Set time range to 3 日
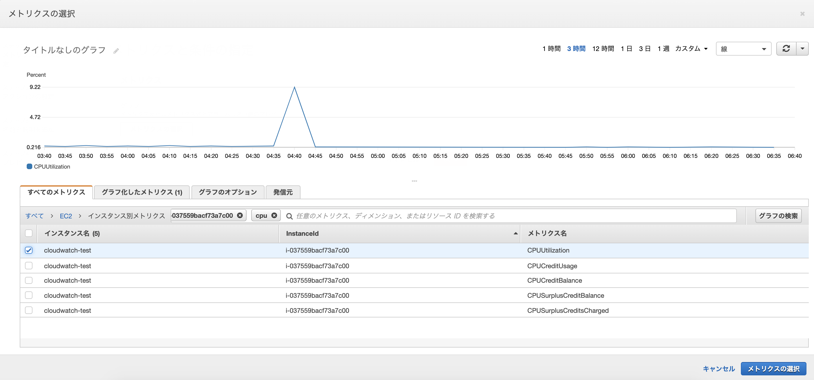The height and width of the screenshot is (380, 814). point(645,49)
